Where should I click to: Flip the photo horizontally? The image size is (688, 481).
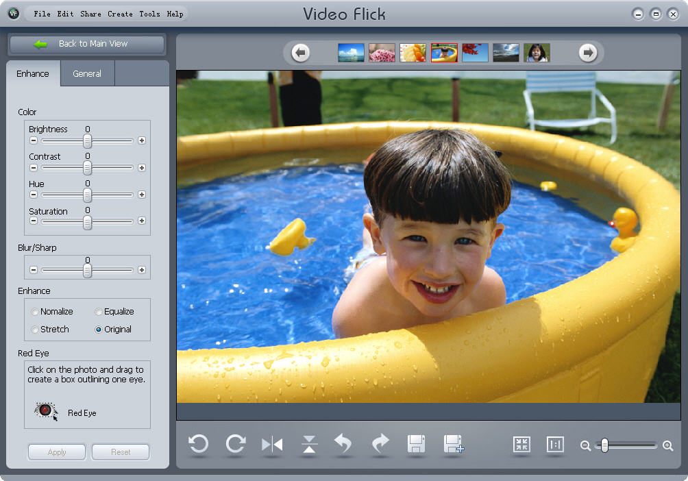point(272,445)
